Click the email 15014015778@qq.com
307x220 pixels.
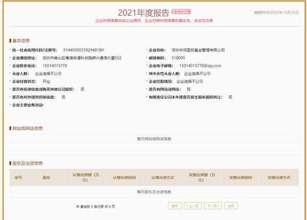coord(200,66)
